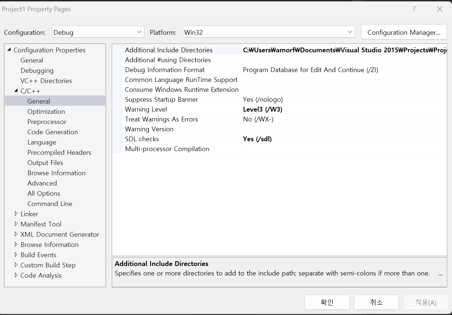Select the SDL checks property row
Screen dimensions: 452x315
(x=183, y=139)
